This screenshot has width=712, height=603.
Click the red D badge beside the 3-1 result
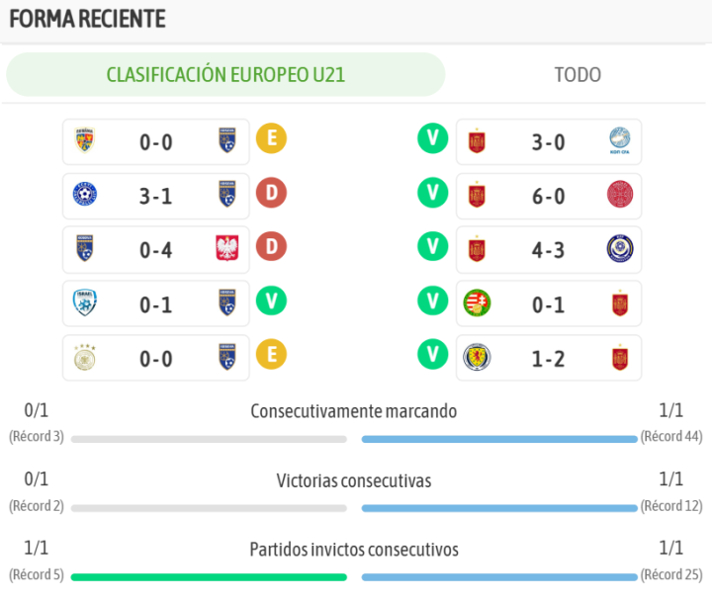[x=271, y=194]
